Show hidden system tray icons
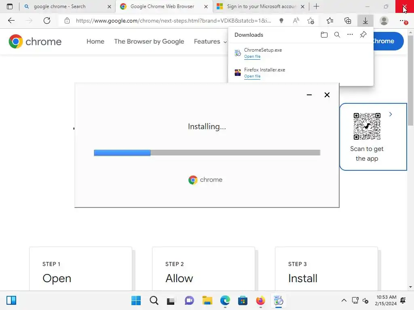 click(x=344, y=300)
